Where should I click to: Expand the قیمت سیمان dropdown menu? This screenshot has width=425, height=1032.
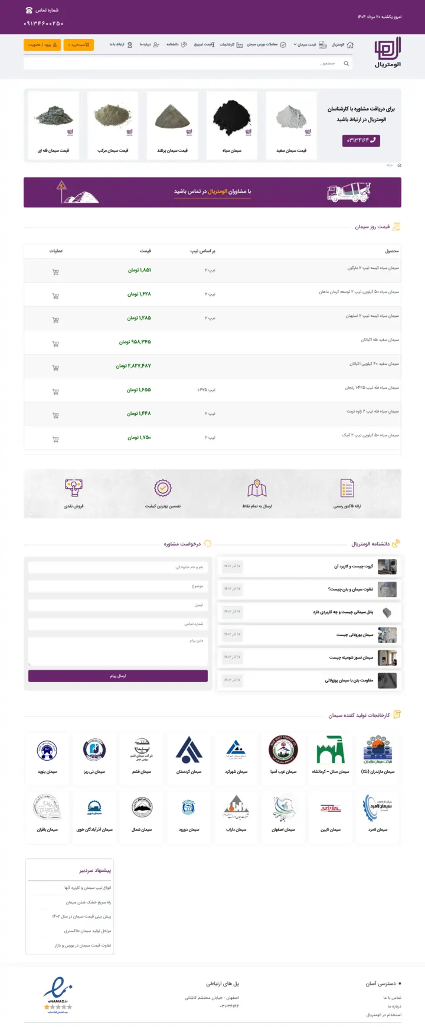[x=305, y=45]
